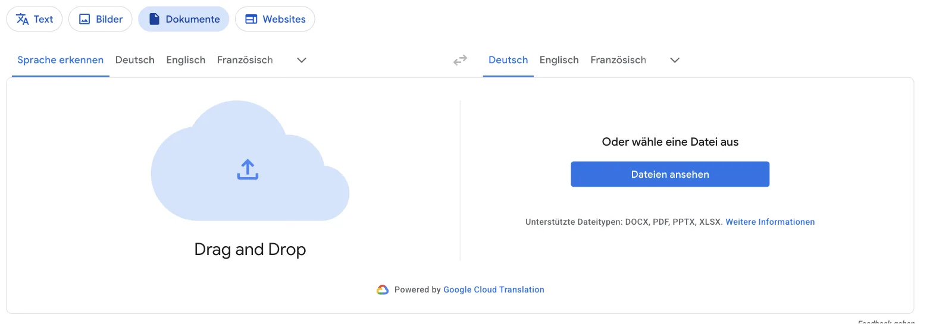Screen dimensions: 933x324
Task: Expand the source language list chevron
Action: tap(302, 60)
